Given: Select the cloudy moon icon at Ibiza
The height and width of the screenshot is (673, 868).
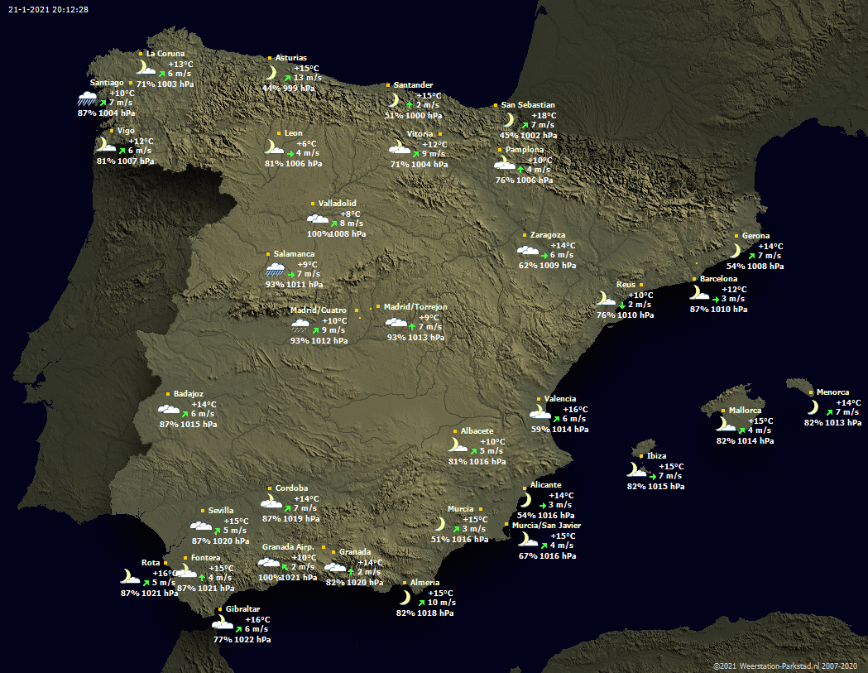Looking at the screenshot, I should (635, 470).
